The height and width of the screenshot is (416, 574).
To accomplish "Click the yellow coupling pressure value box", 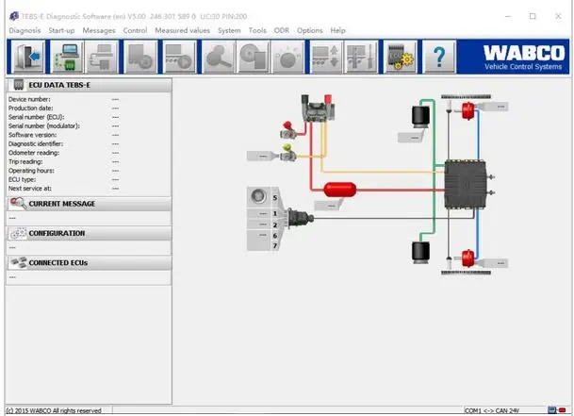I will tap(260, 157).
